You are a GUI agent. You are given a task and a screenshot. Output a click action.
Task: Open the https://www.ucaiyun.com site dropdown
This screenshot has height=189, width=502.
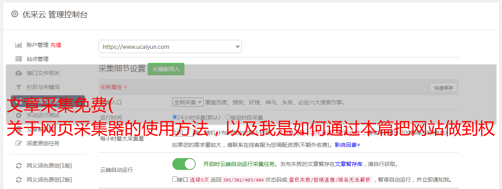point(170,46)
